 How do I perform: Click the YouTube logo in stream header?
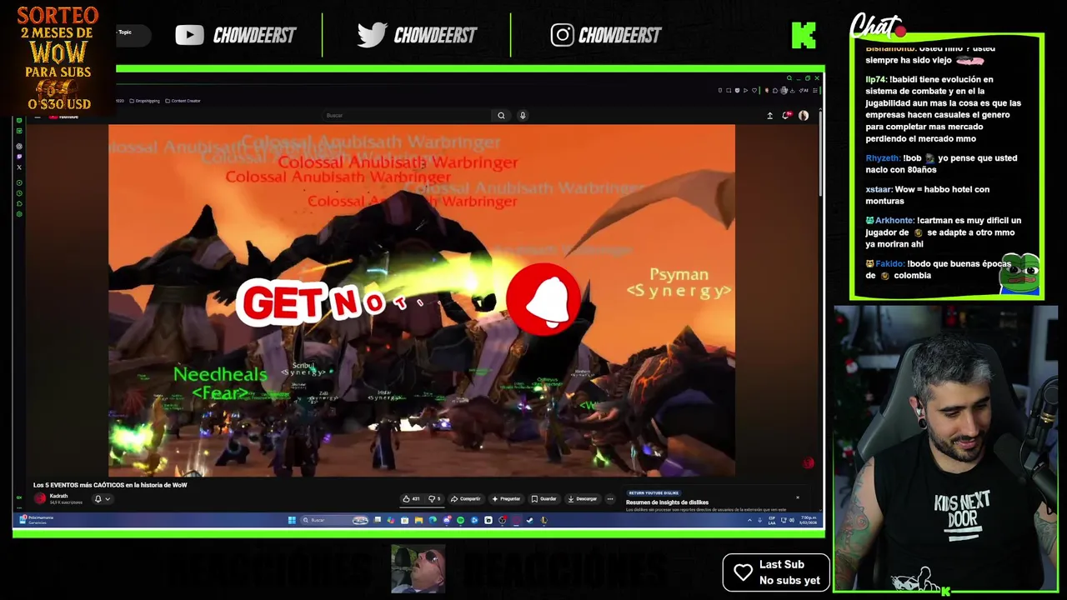[189, 35]
